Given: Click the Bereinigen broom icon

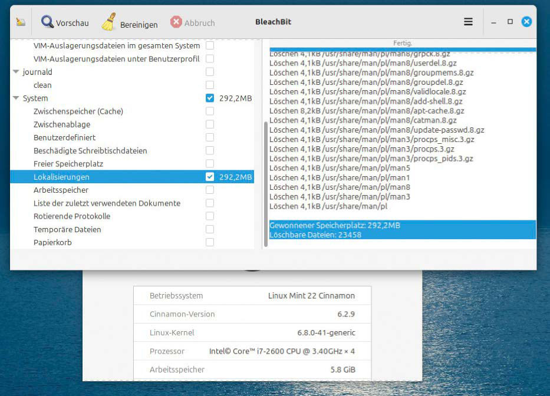Looking at the screenshot, I should pyautogui.click(x=109, y=22).
